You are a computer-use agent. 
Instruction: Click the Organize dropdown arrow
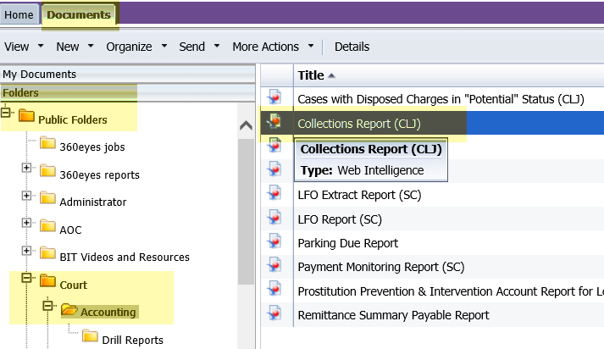pyautogui.click(x=164, y=46)
